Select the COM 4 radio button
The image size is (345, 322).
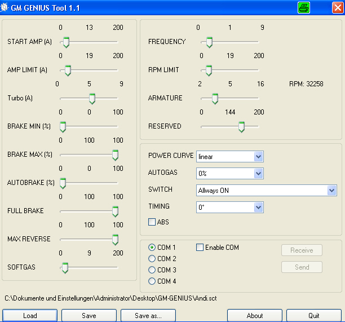coord(152,281)
